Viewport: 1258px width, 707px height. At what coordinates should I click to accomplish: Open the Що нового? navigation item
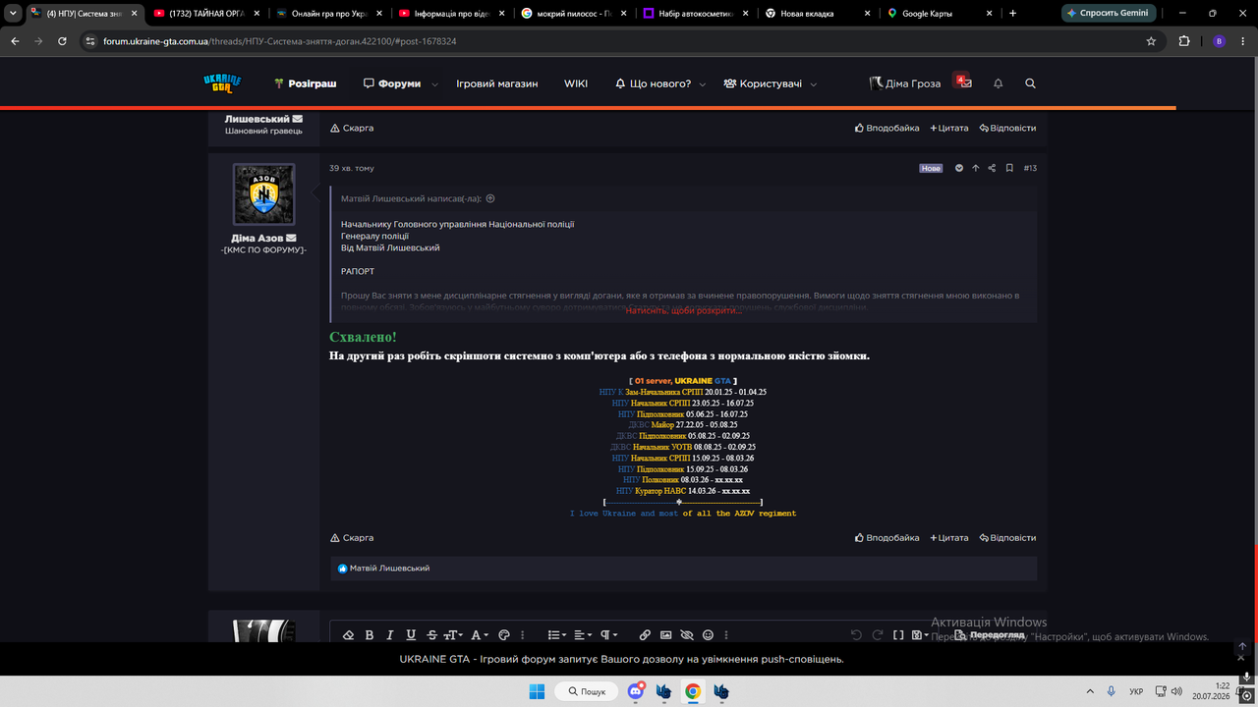point(653,83)
